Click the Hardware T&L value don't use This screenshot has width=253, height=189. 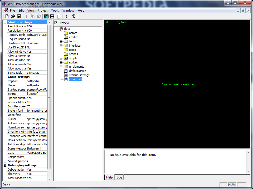(x=37, y=43)
